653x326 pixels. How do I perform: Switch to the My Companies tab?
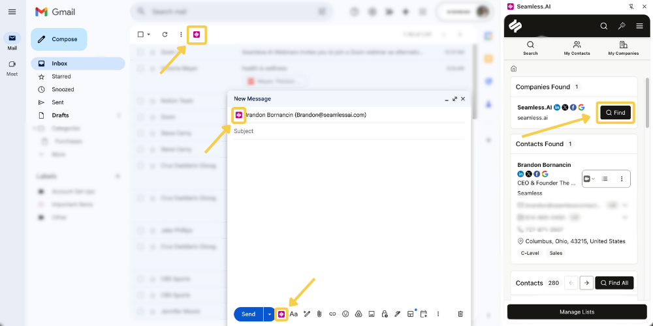pyautogui.click(x=624, y=48)
